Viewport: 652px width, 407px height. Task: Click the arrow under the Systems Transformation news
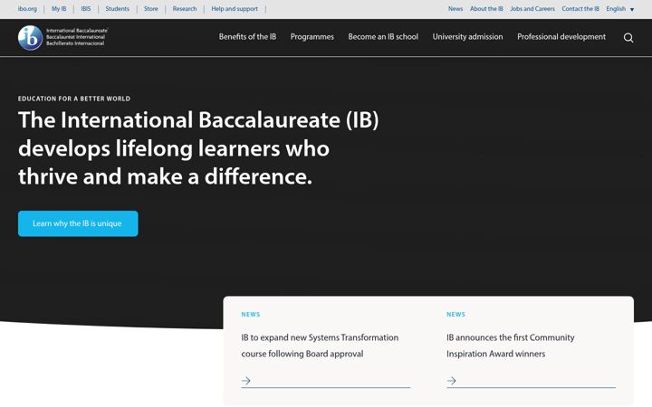click(x=246, y=381)
